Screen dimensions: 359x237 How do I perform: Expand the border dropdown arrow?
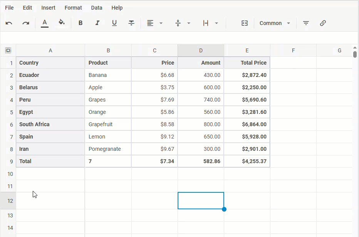216,23
